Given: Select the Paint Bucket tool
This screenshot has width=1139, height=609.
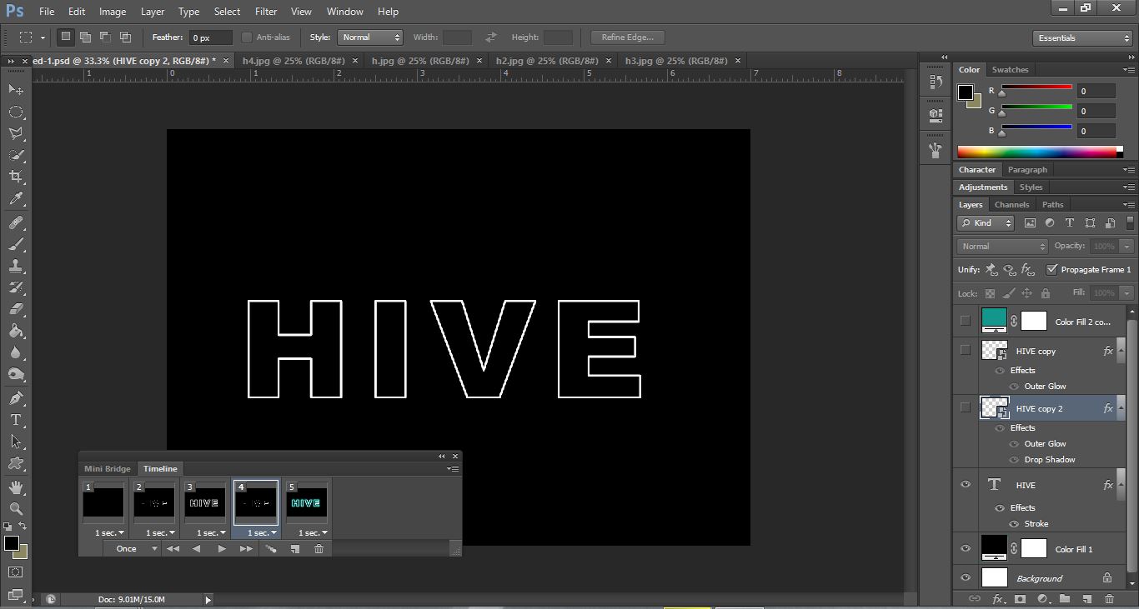Looking at the screenshot, I should click(x=16, y=332).
